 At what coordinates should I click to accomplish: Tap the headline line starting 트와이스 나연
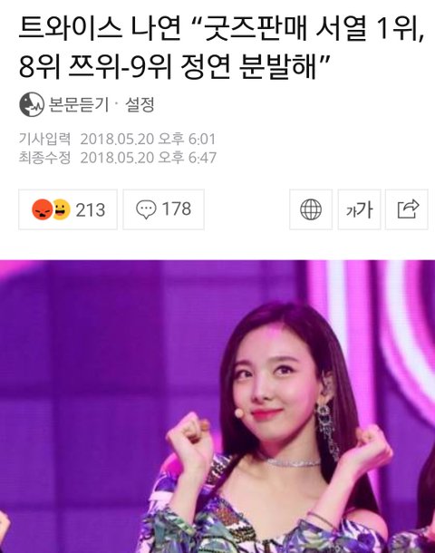222,29
